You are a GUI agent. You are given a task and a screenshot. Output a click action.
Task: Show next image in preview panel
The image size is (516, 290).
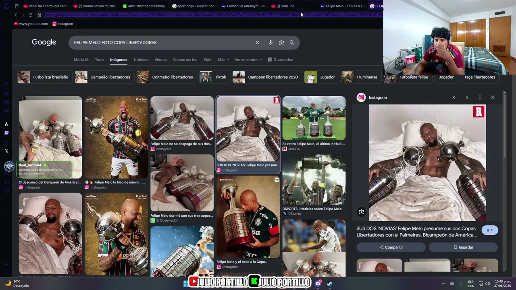(467, 97)
